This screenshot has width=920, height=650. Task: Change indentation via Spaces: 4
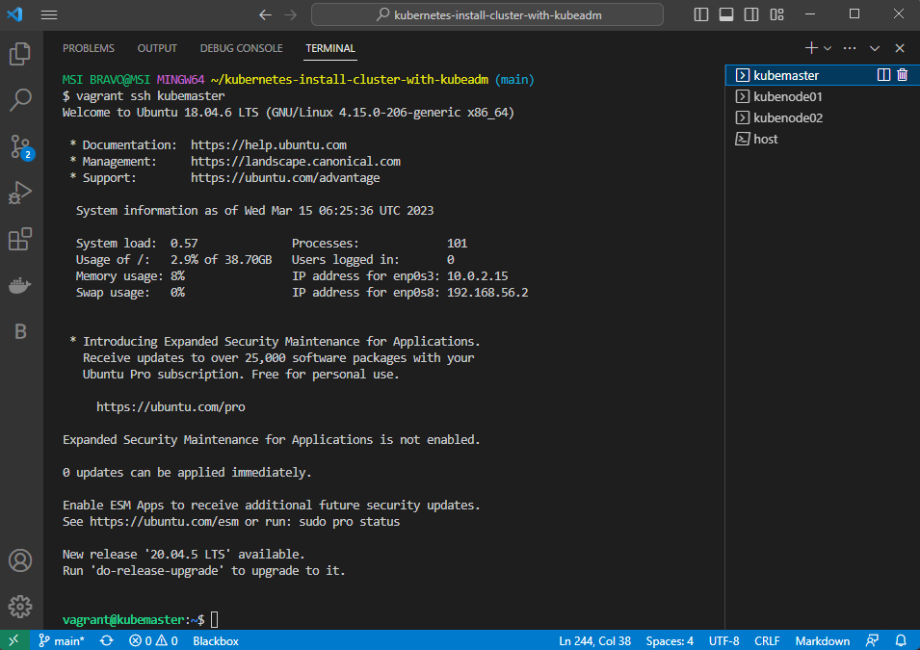pos(670,640)
